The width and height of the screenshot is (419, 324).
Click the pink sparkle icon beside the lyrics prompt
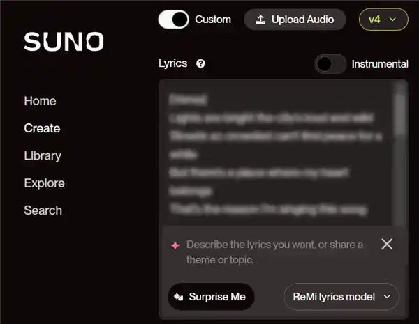tap(175, 245)
